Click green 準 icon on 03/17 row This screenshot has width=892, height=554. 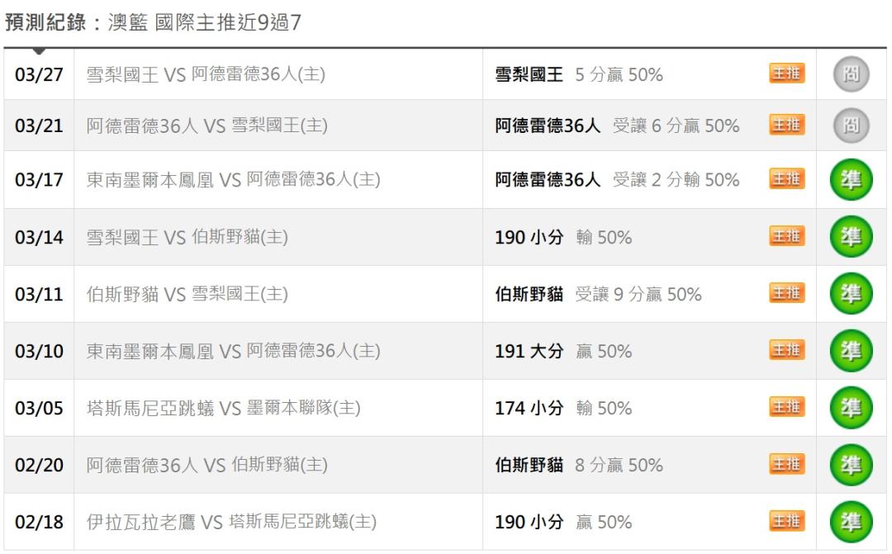[851, 180]
